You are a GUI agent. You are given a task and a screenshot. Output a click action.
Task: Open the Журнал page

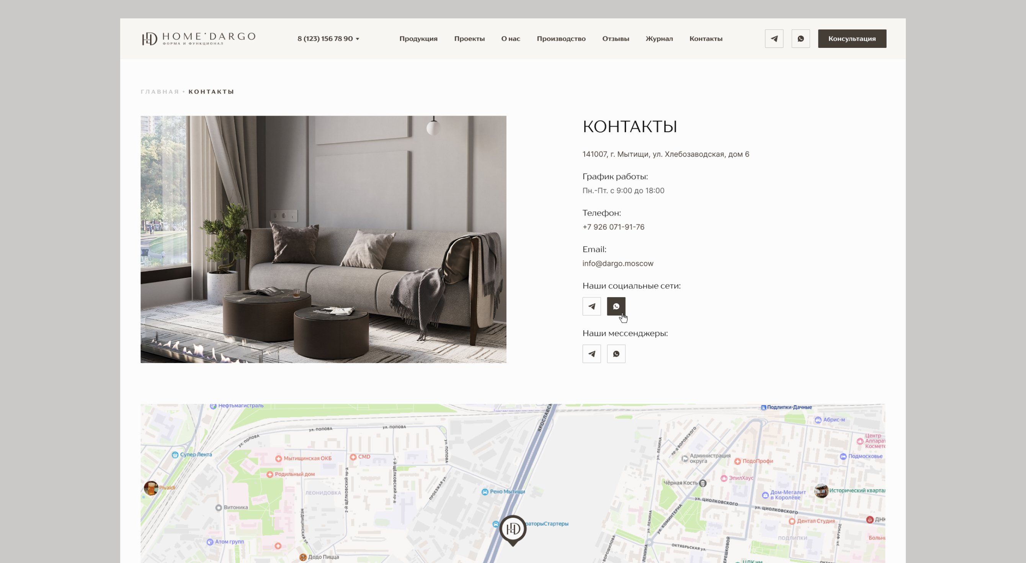[x=659, y=39]
